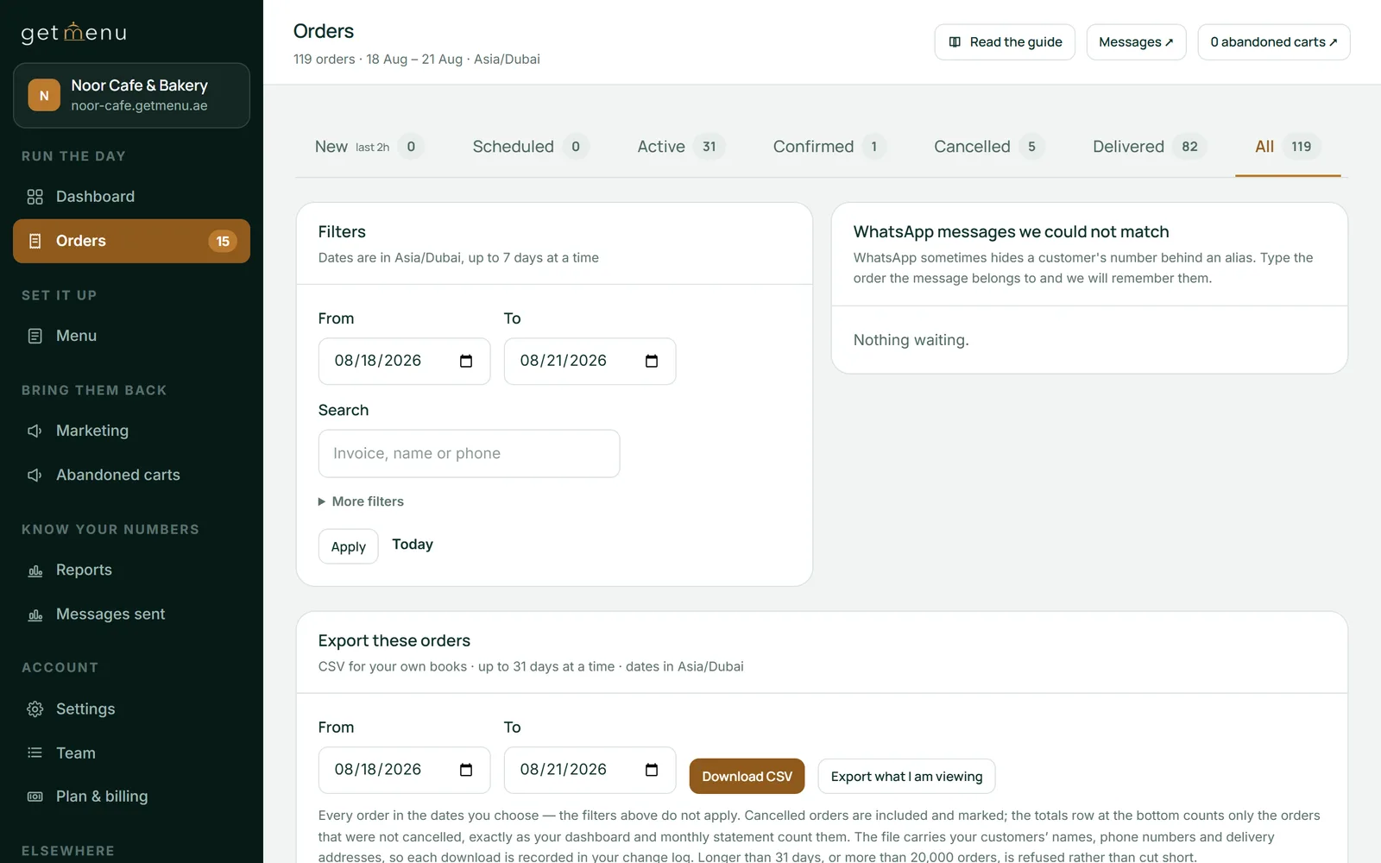Click the Dashboard grid icon in sidebar

[35, 197]
